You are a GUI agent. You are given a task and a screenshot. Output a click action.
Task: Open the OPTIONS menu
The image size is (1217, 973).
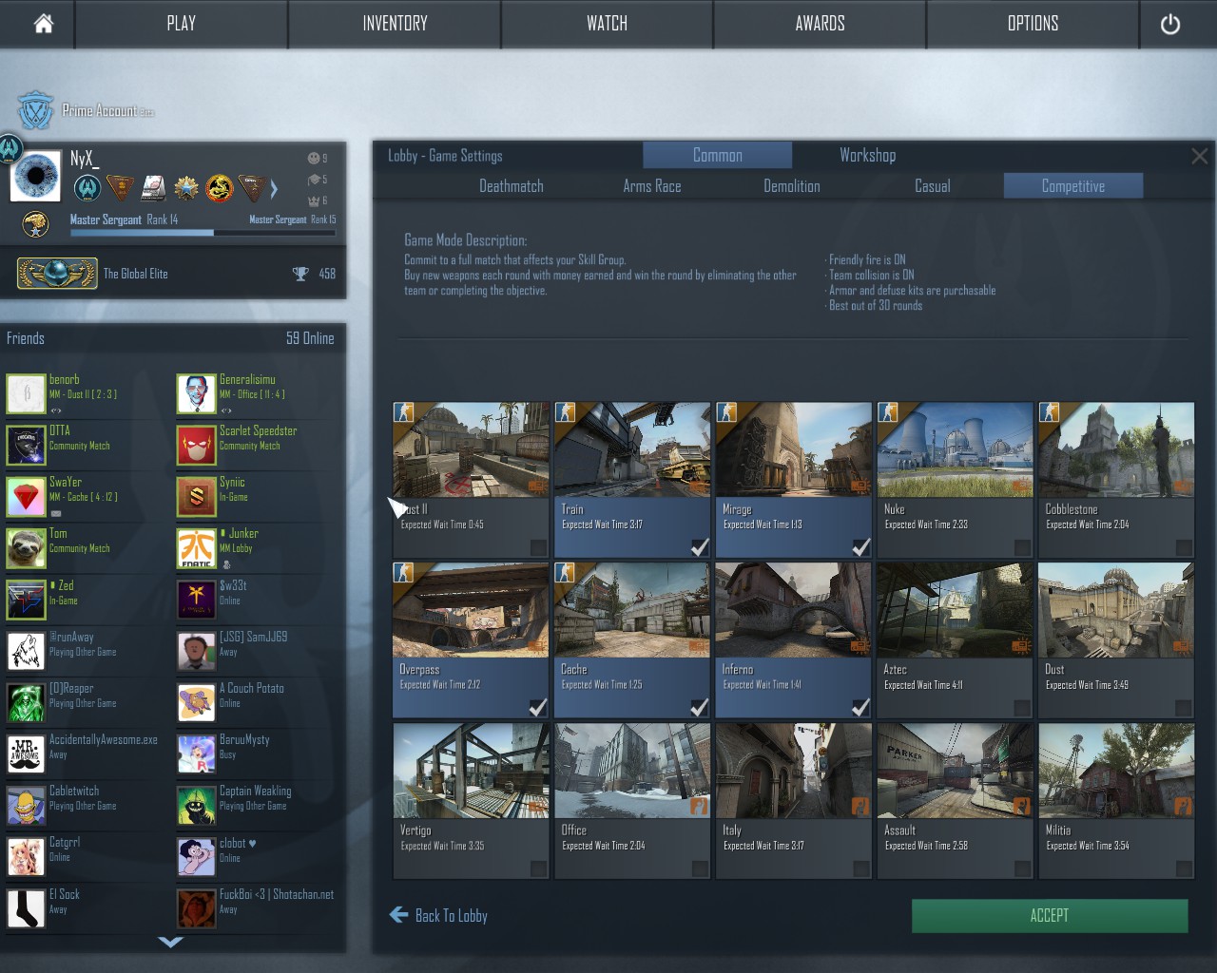[x=1033, y=24]
